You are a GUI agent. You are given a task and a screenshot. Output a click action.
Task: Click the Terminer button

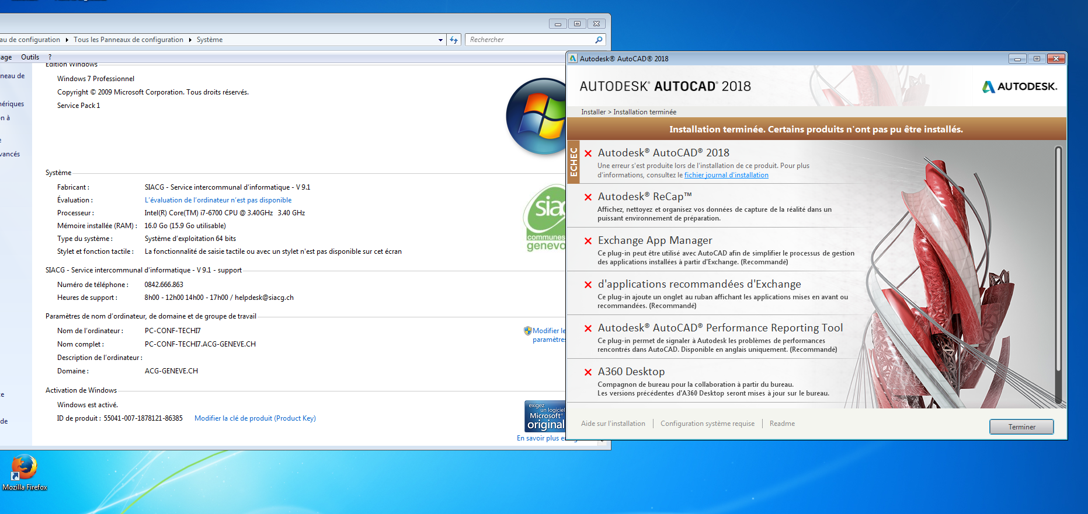click(x=1021, y=427)
